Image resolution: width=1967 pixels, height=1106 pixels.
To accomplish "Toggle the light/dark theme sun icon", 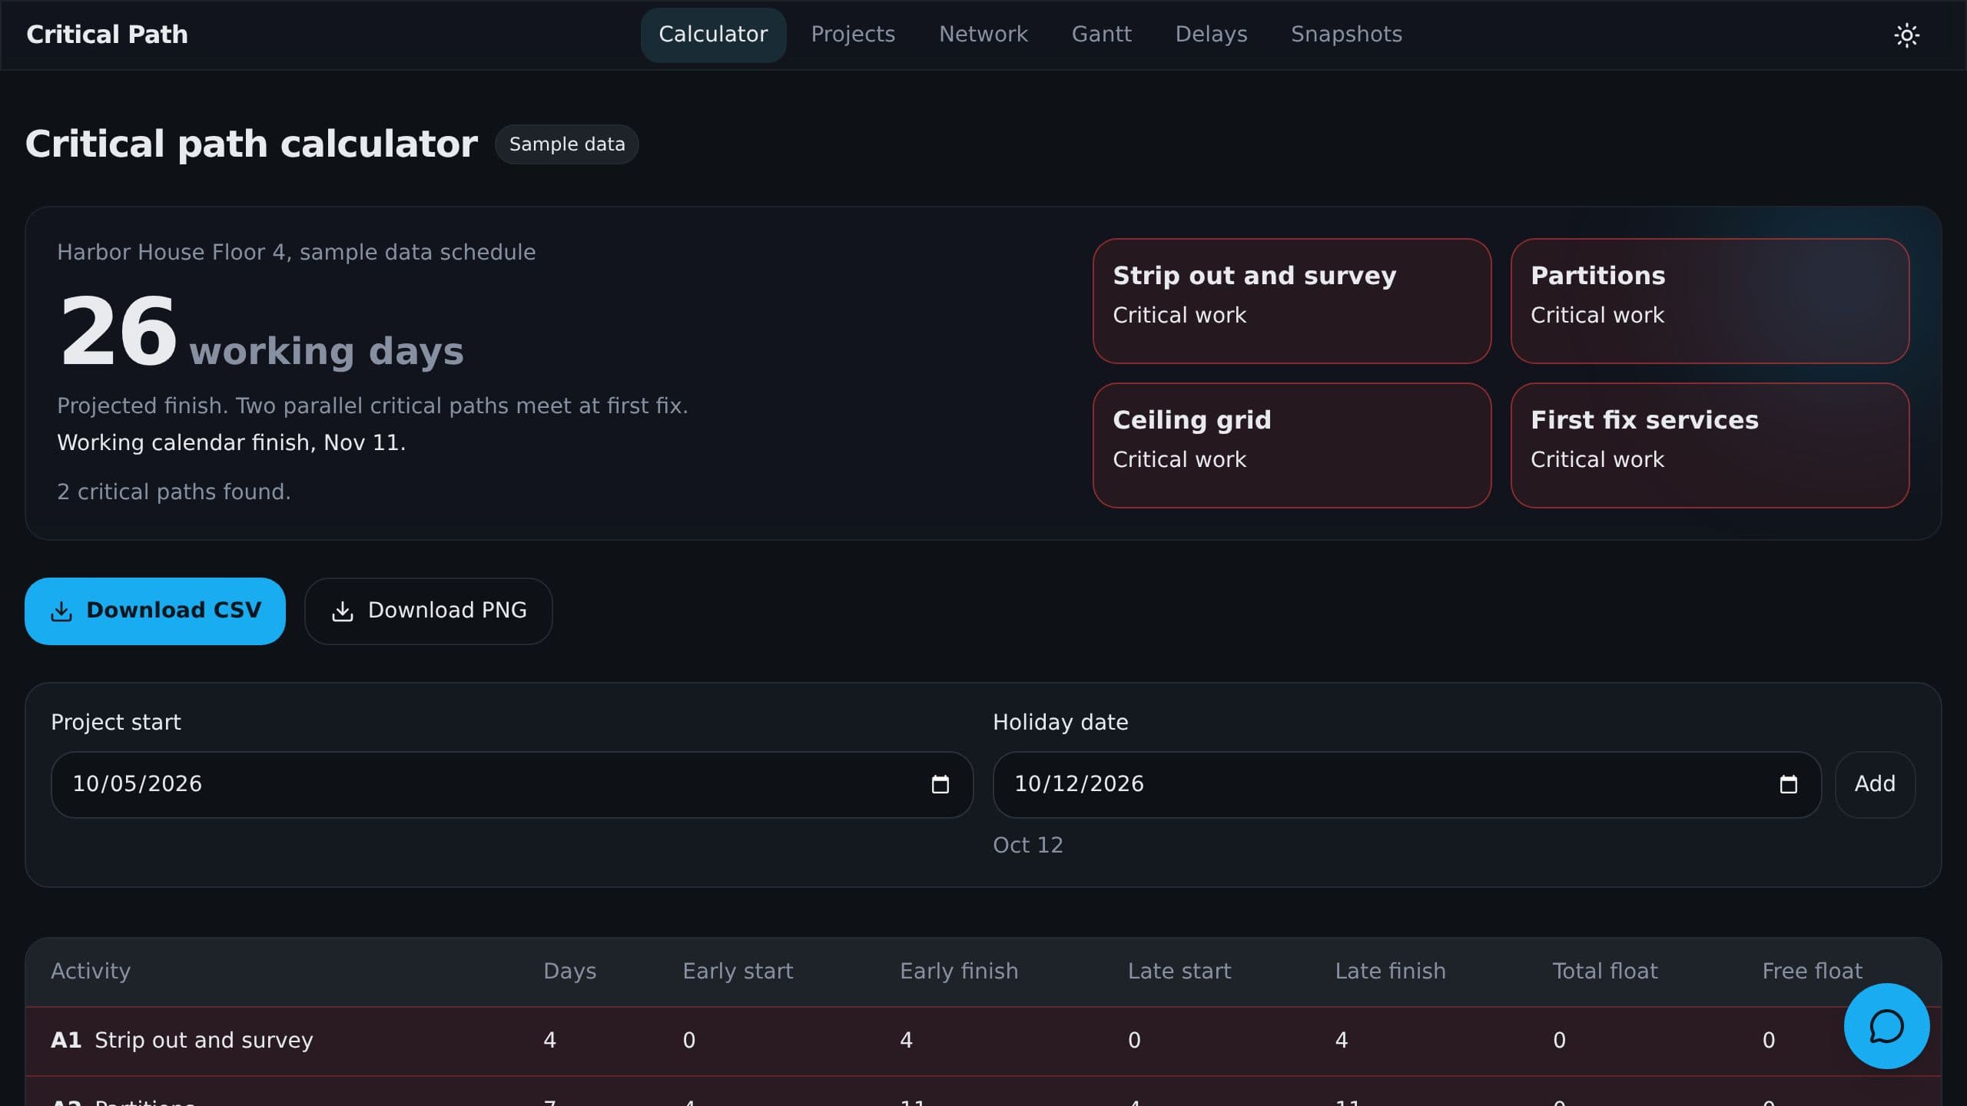I will 1906,35.
